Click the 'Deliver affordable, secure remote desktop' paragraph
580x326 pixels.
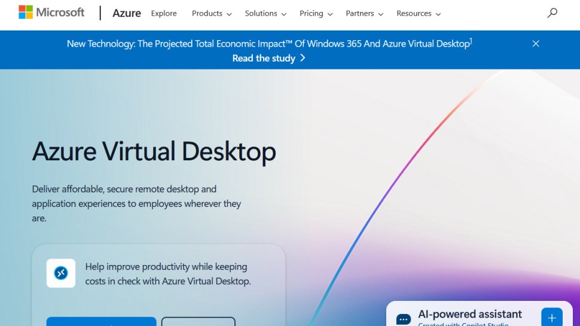click(136, 203)
